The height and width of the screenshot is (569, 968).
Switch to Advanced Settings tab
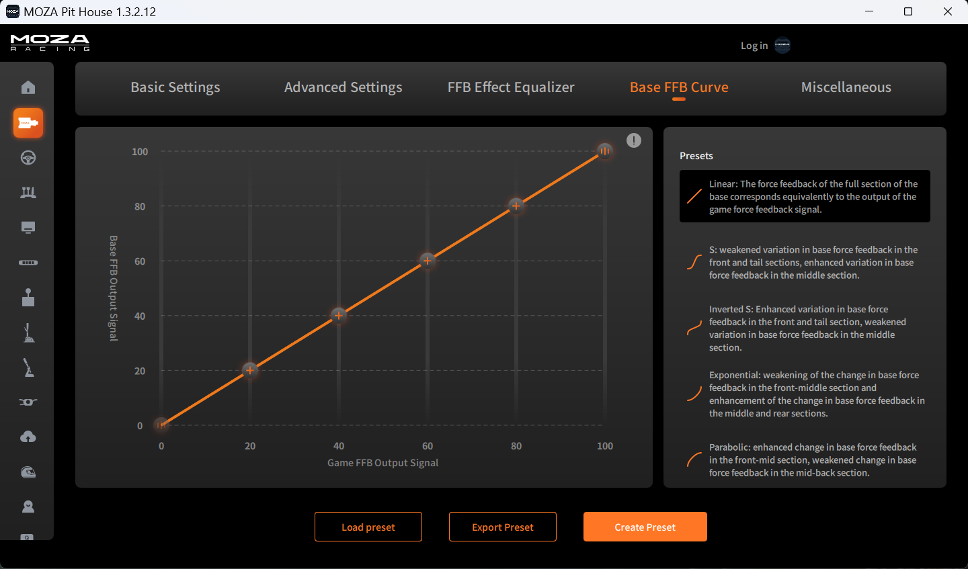point(344,87)
